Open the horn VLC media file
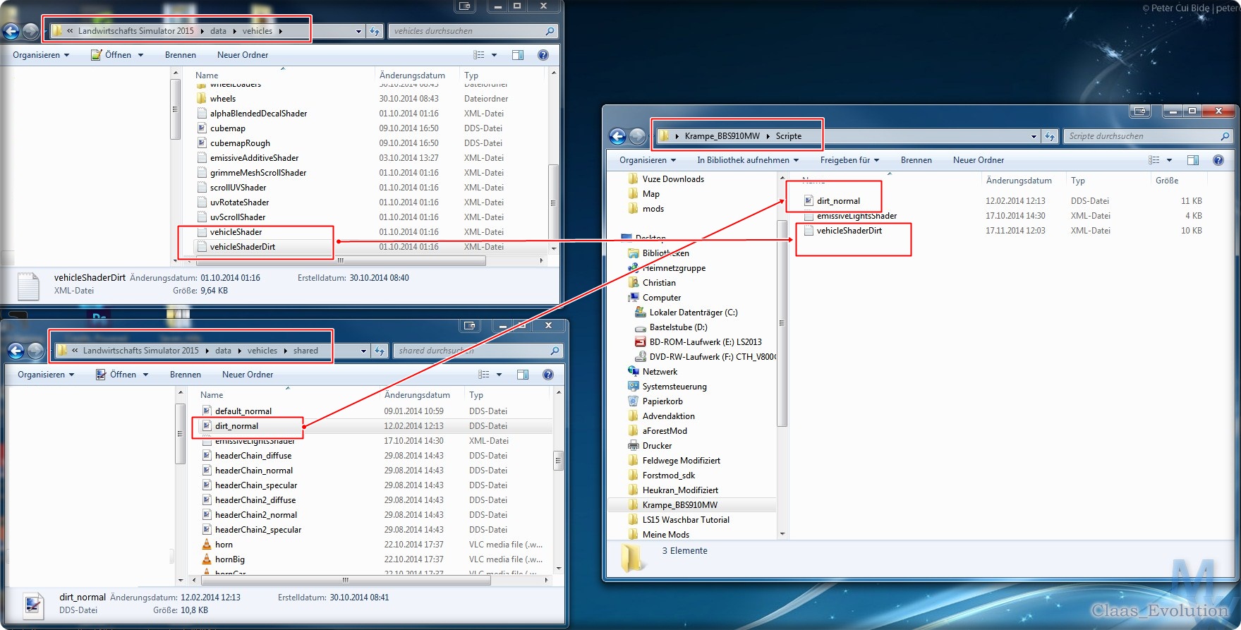 (224, 545)
